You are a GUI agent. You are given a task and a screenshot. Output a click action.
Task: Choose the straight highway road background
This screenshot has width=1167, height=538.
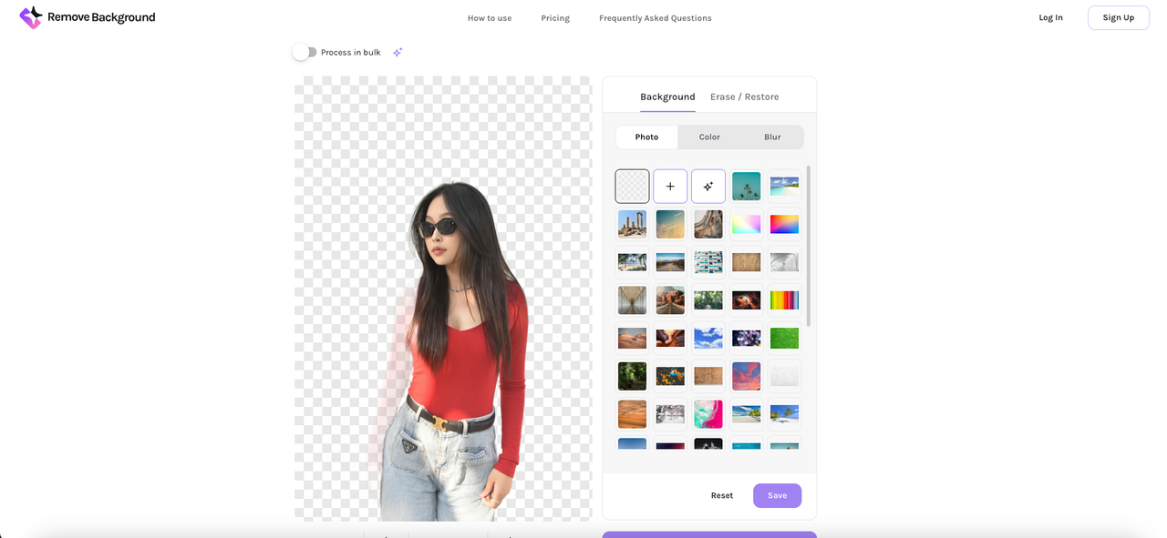(x=670, y=262)
